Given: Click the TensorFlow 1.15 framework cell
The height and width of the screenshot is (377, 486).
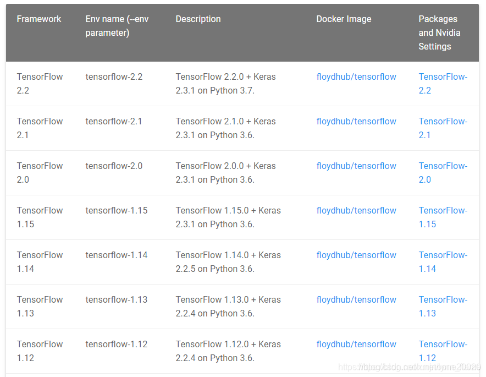Looking at the screenshot, I should 40,217.
